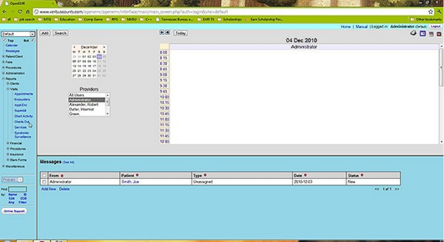Open the Superbill report
Image resolution: width=444 pixels, height=242 pixels.
click(x=20, y=110)
